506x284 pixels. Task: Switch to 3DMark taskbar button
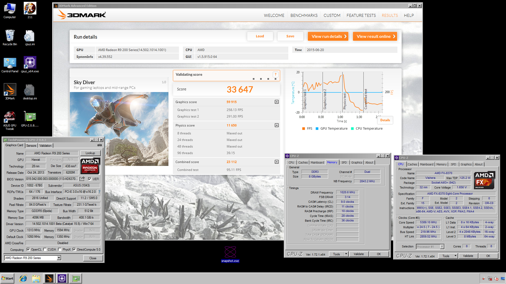coord(49,278)
